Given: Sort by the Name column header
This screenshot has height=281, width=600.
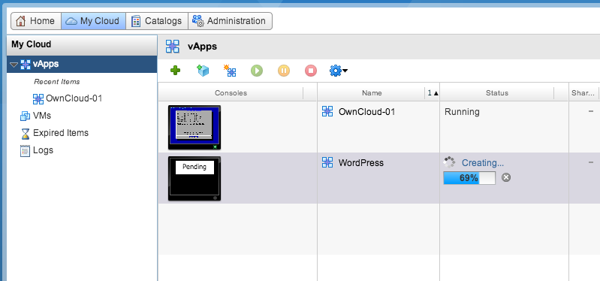Looking at the screenshot, I should pos(372,92).
